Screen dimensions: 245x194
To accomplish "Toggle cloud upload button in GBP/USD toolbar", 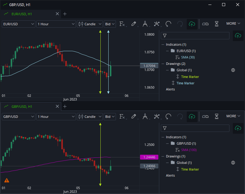I will (x=192, y=117).
